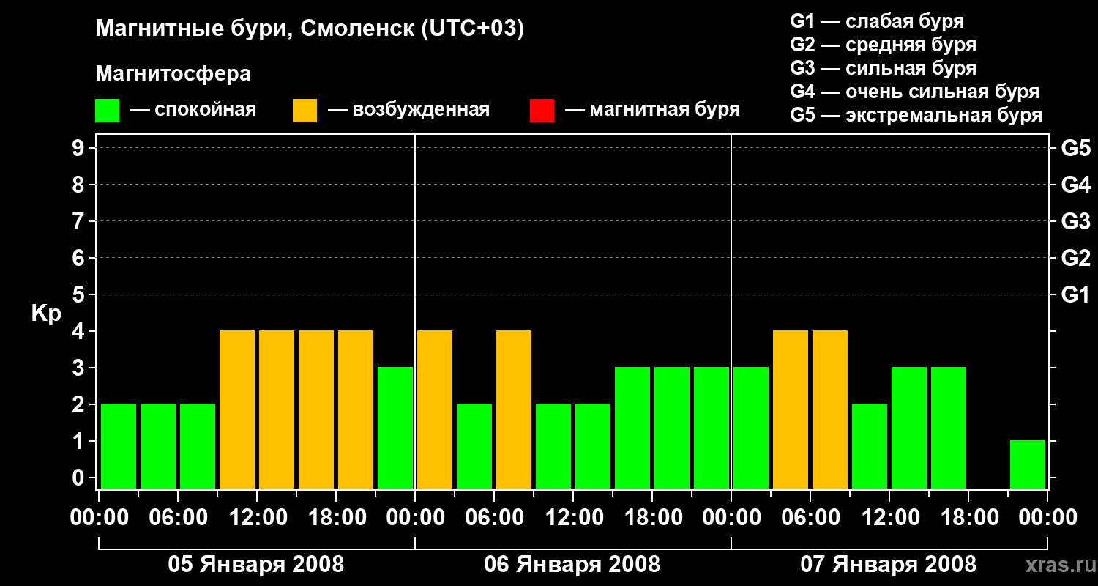Click 'G5 — экстремальная буря' legend line
Viewport: 1098px width, 586px height.
tap(916, 115)
